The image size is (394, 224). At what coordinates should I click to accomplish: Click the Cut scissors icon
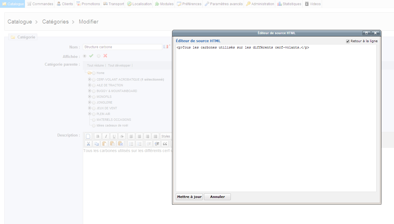[x=88, y=144]
